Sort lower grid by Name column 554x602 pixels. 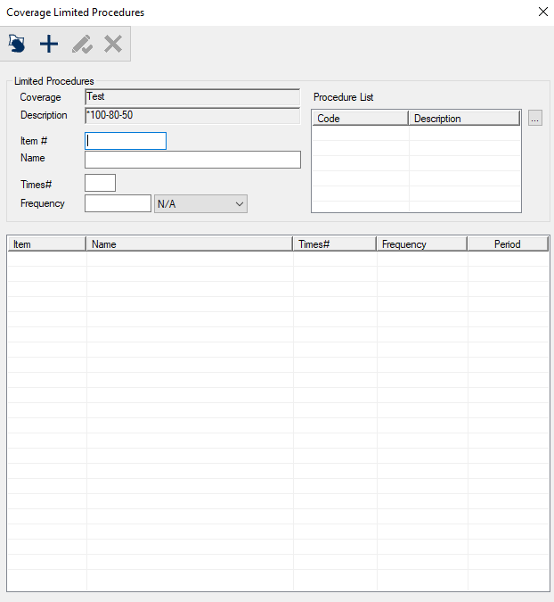(x=189, y=244)
